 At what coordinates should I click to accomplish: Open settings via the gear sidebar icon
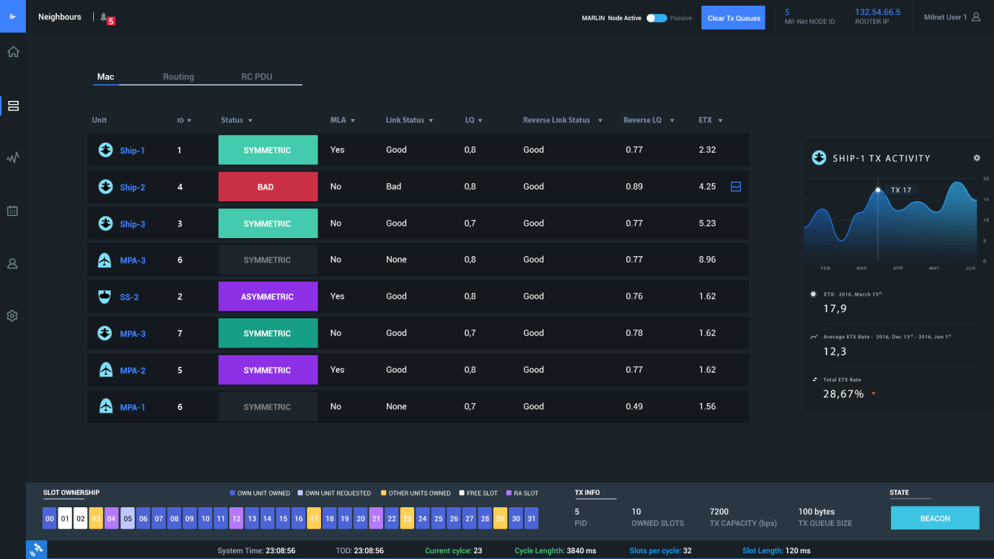tap(13, 316)
